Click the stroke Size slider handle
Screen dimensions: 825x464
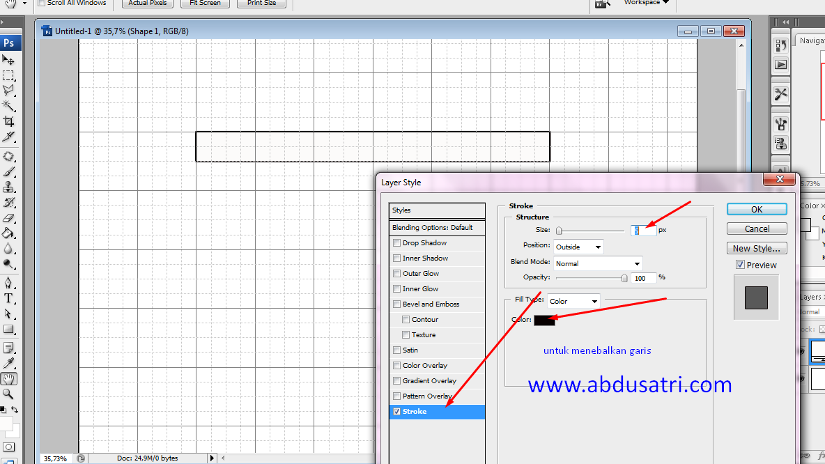coord(559,231)
